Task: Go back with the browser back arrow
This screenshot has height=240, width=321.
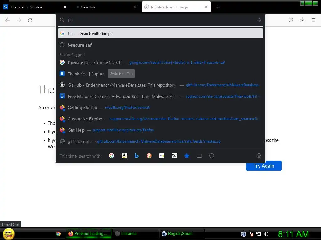Action: (8, 20)
